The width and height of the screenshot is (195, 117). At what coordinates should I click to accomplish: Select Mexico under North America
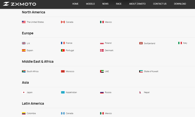108,22
